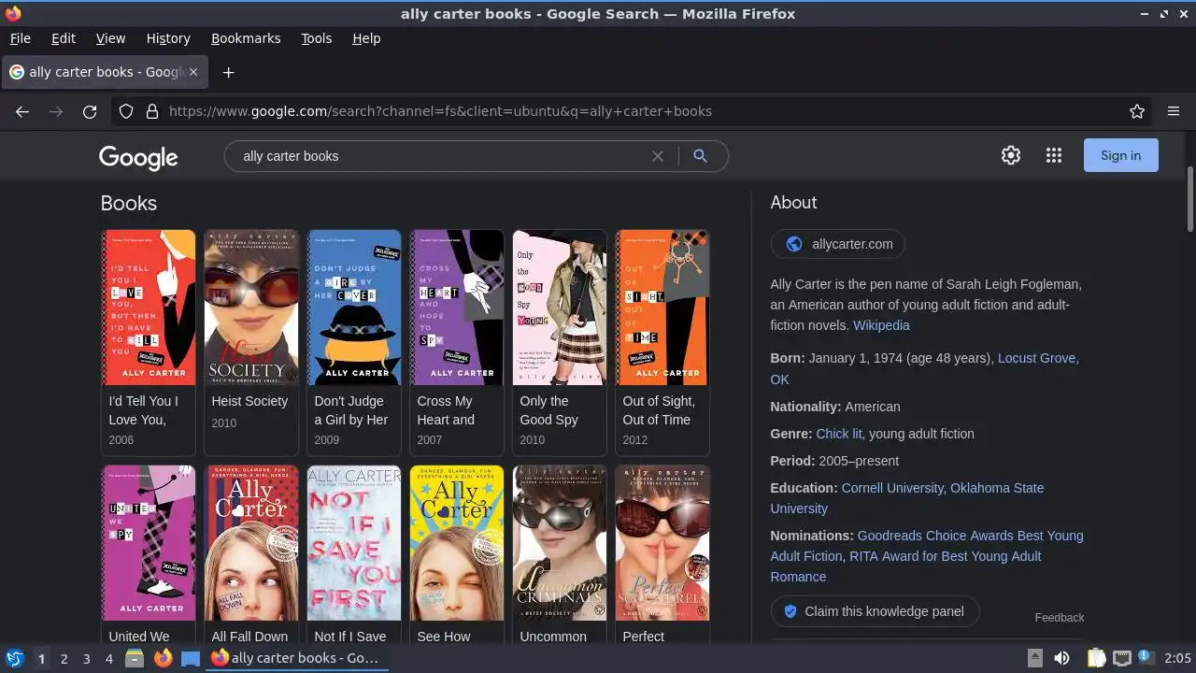This screenshot has width=1196, height=673.
Task: Open Only the Good Spy Young cover
Action: point(560,308)
